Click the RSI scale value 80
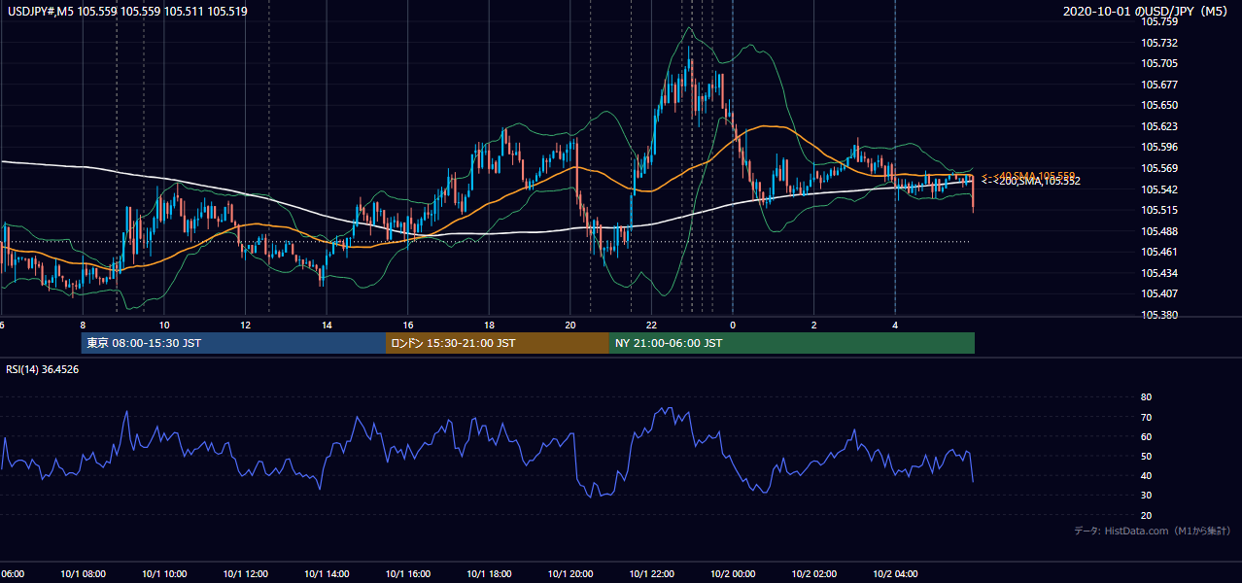1242x583 pixels. point(1146,397)
